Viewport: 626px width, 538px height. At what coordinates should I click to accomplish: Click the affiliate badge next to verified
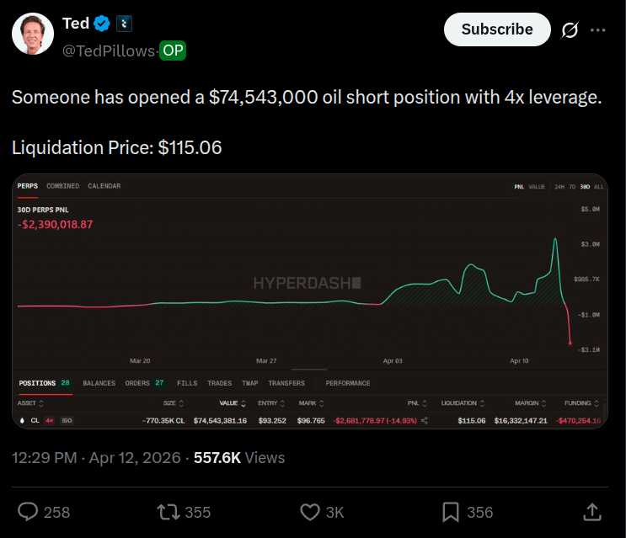click(124, 24)
